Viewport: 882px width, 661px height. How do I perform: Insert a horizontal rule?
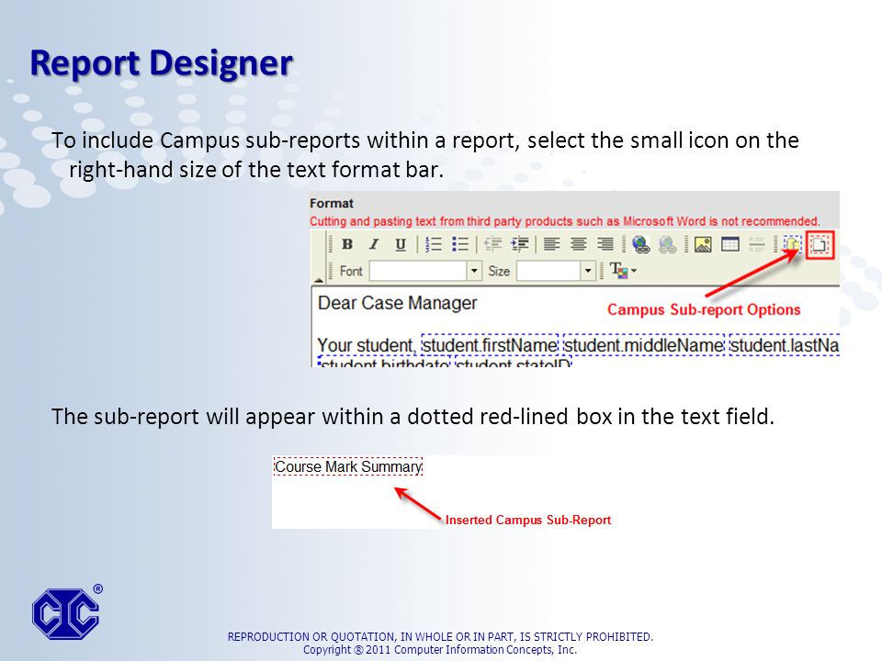tap(756, 244)
